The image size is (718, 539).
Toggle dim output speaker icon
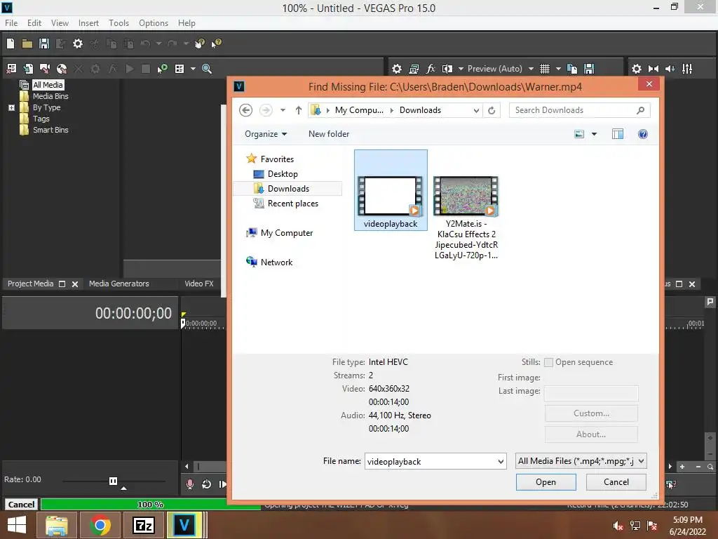pyautogui.click(x=670, y=69)
